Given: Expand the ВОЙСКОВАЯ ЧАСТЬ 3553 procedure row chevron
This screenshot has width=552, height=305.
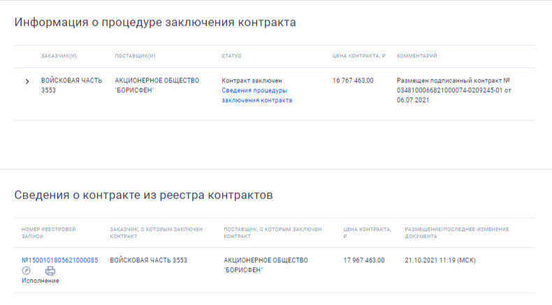Looking at the screenshot, I should [x=27, y=82].
